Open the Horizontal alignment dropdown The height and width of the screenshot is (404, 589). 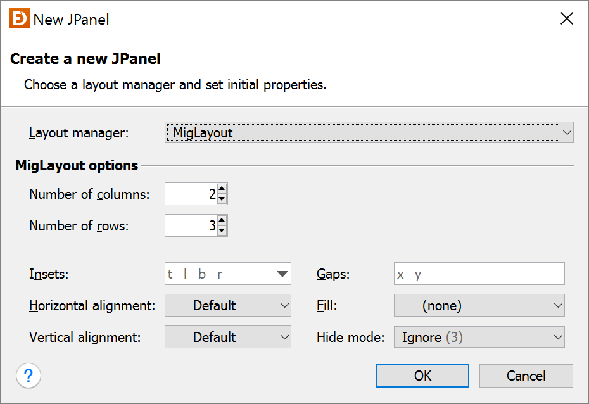227,305
